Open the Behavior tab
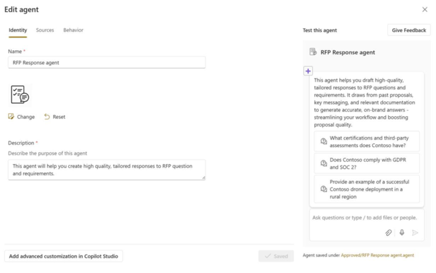Image resolution: width=436 pixels, height=273 pixels. click(x=73, y=30)
